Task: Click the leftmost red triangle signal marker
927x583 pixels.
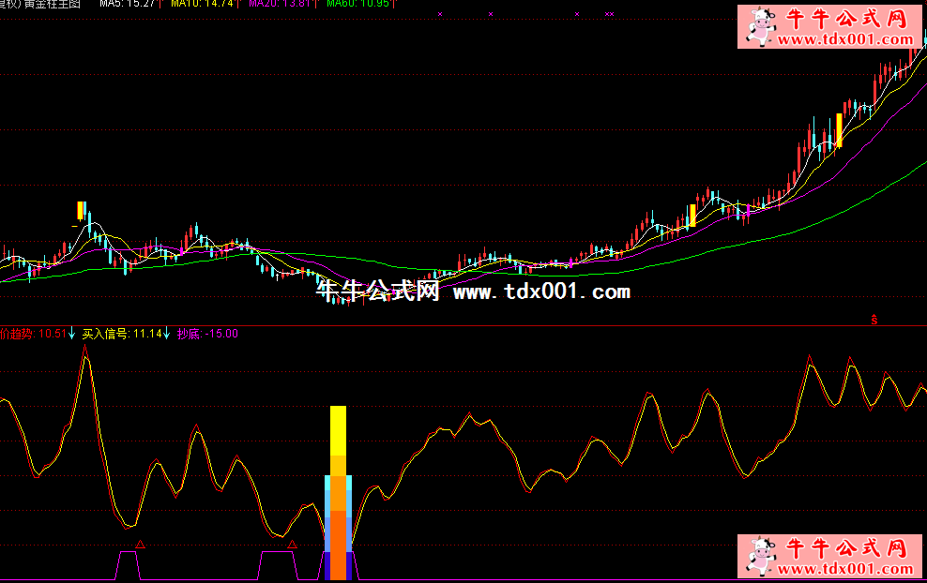Action: point(140,544)
